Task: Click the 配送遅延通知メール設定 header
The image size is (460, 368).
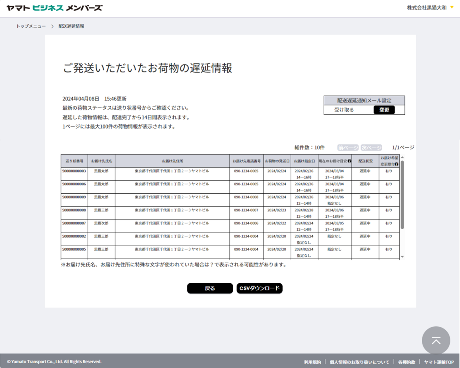Action: [x=364, y=101]
